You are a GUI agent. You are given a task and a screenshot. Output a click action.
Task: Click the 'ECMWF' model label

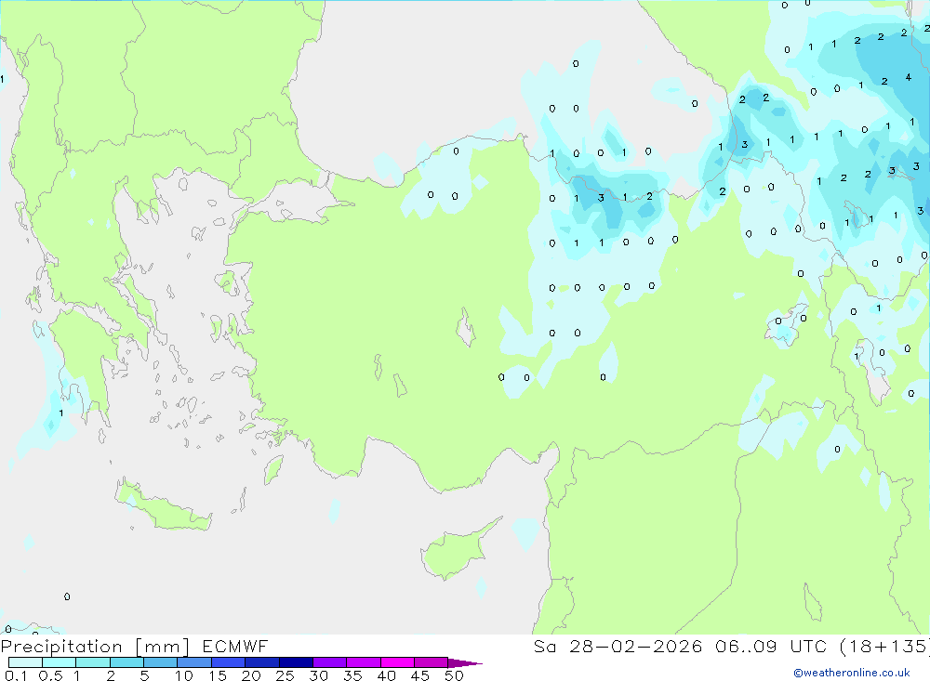pos(235,646)
